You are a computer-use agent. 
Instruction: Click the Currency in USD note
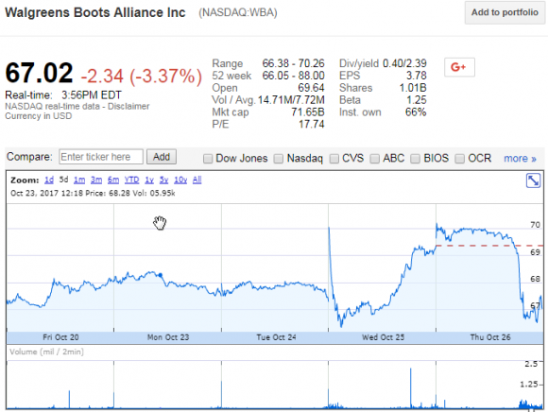pos(39,116)
